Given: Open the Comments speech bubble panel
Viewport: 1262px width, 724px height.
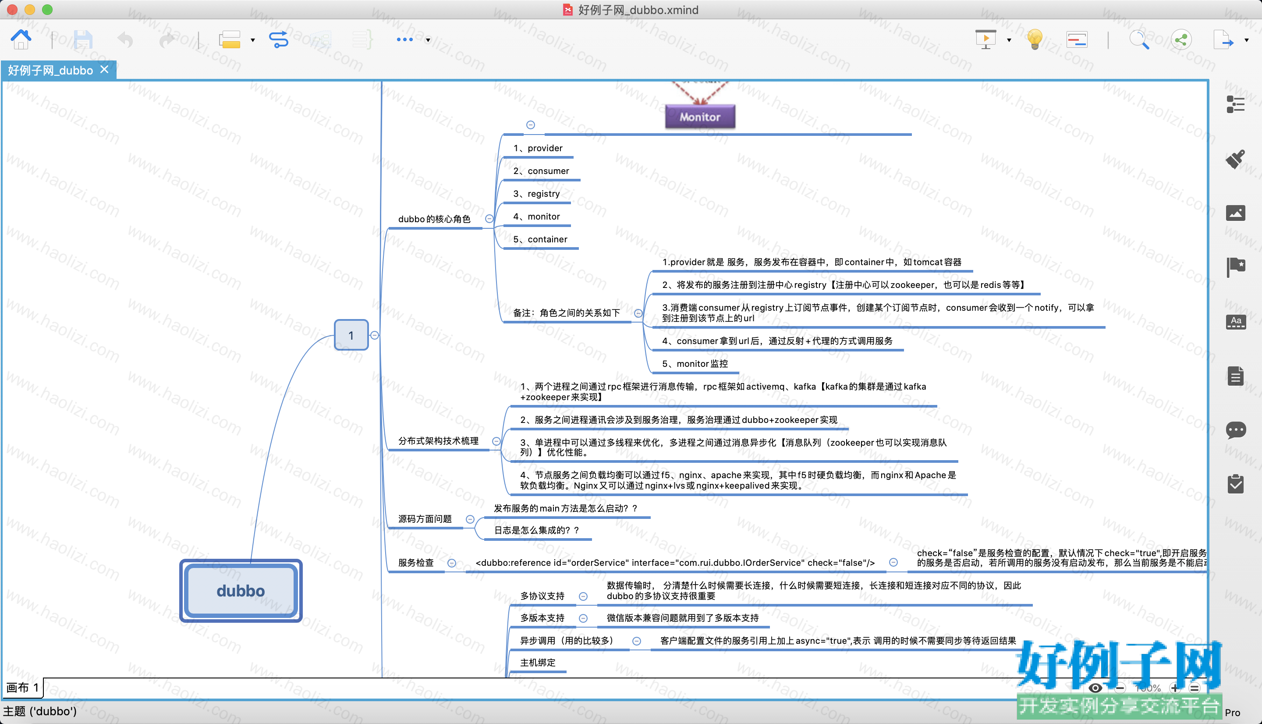Looking at the screenshot, I should [1235, 429].
